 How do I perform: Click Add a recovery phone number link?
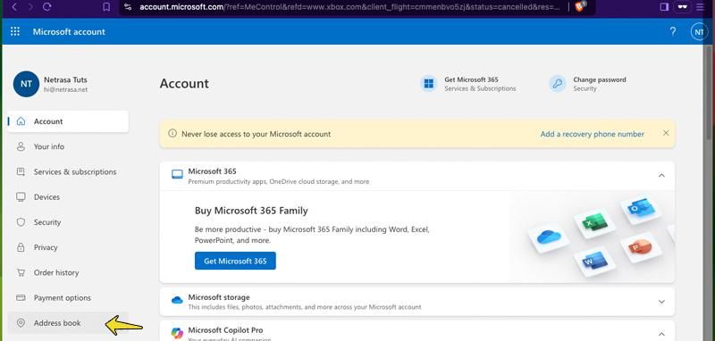[x=593, y=134]
